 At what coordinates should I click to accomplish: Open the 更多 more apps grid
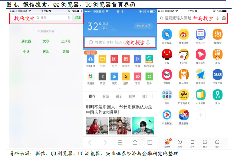point(149,76)
